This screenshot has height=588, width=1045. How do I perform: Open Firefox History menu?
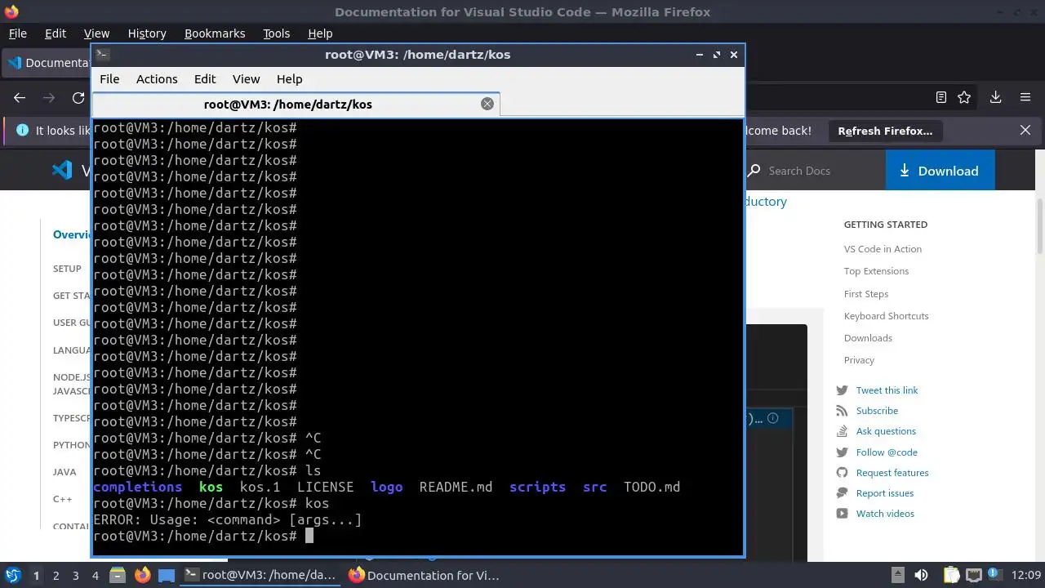147,33
